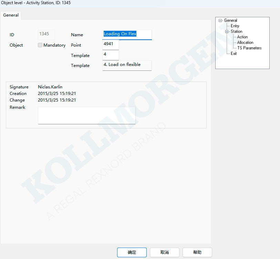
Task: Collapse the Station node expander
Action: pyautogui.click(x=227, y=32)
